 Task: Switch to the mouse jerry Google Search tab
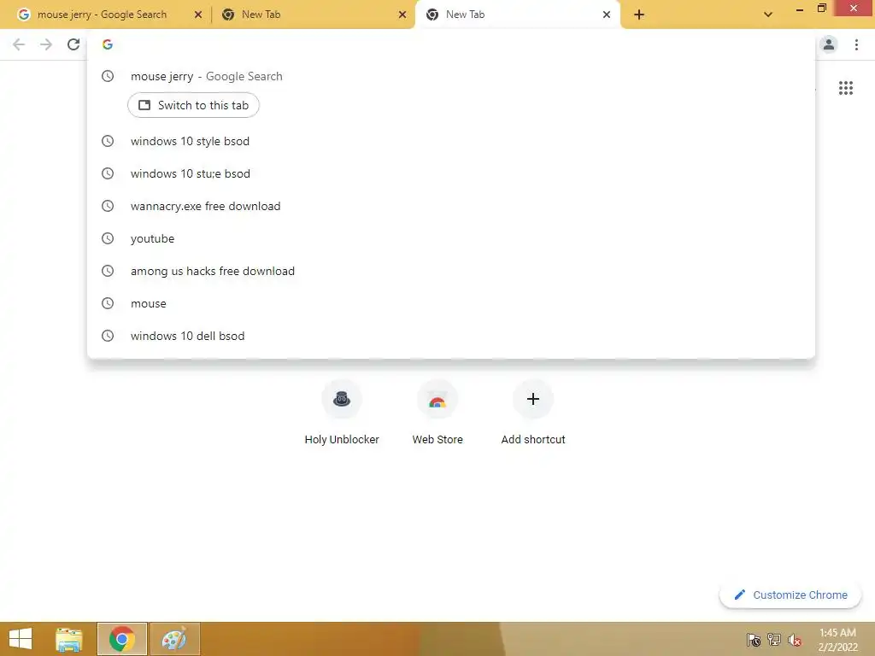(103, 15)
